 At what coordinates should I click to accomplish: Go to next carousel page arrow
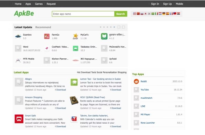pyautogui.click(x=123, y=27)
